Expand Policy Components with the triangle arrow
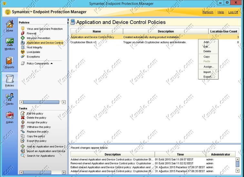The height and width of the screenshot is (177, 244). [52, 63]
